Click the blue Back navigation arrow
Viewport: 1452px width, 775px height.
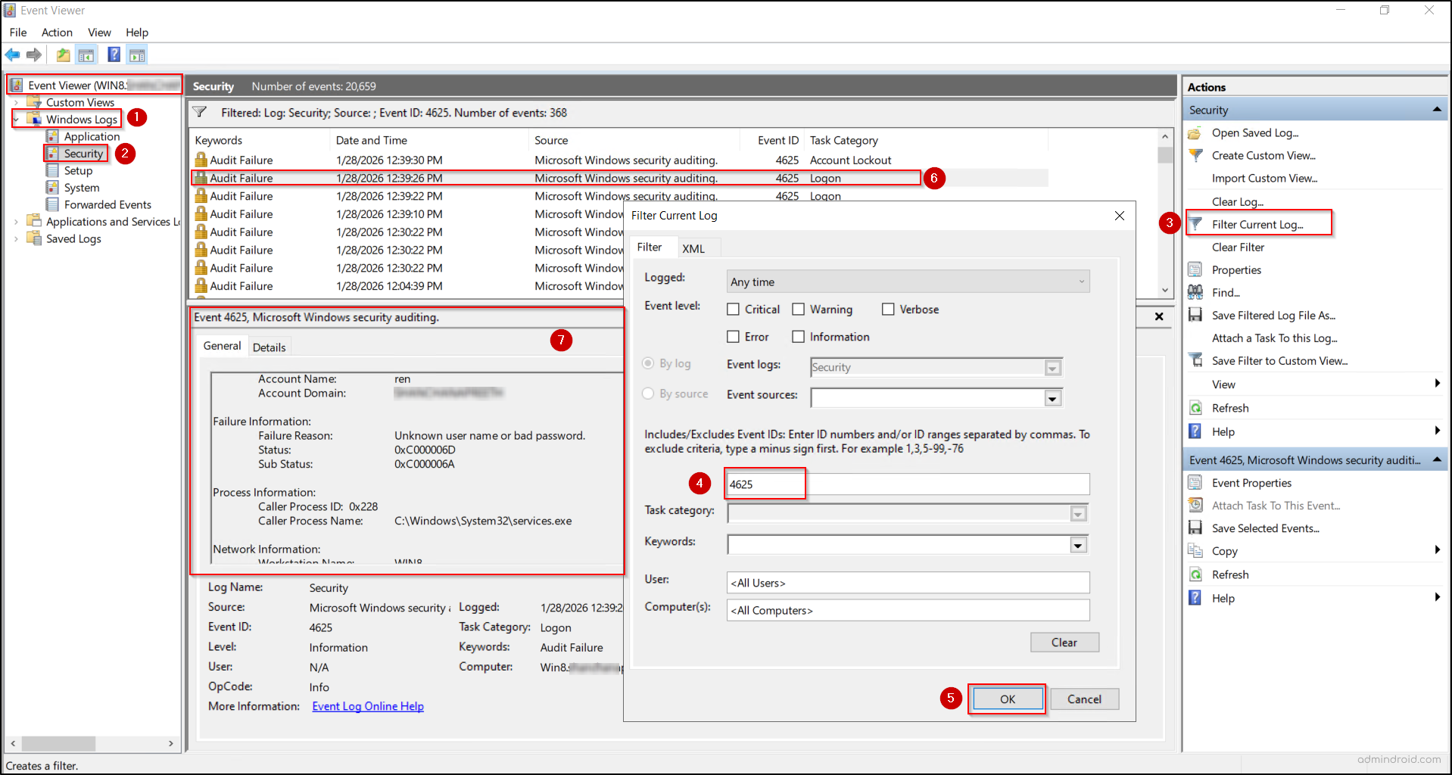coord(12,54)
